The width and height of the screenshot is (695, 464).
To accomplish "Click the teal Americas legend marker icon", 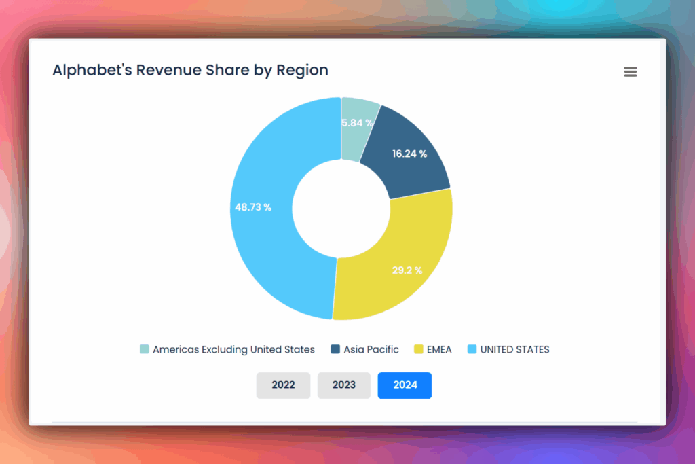I will click(x=143, y=349).
